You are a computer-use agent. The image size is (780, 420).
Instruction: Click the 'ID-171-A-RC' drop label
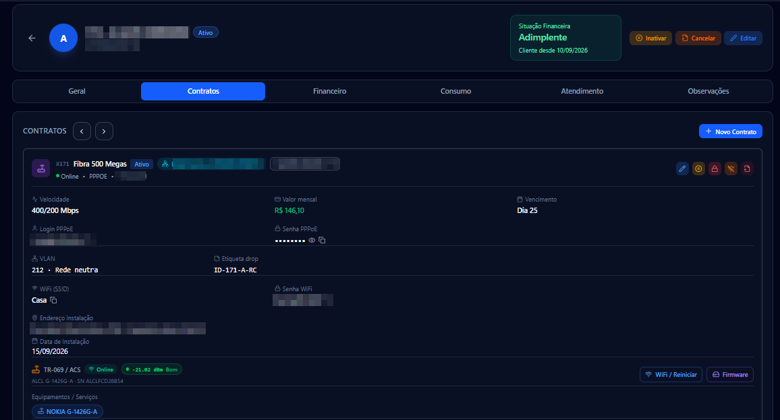(235, 270)
